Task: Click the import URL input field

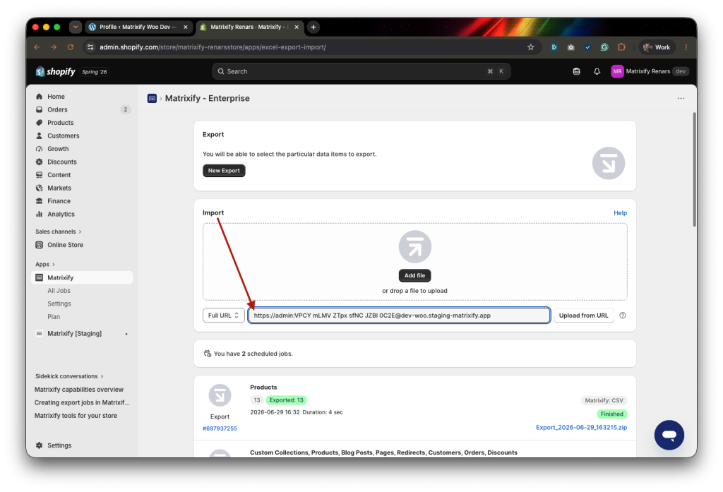Action: coord(399,316)
